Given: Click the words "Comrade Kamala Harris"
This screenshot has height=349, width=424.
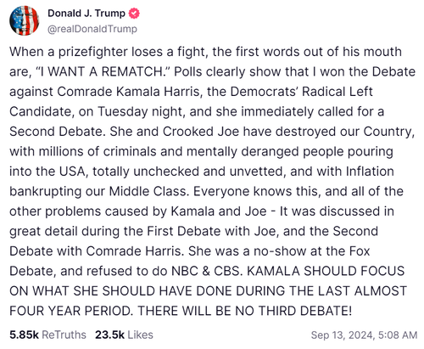Looking at the screenshot, I should [x=128, y=92].
